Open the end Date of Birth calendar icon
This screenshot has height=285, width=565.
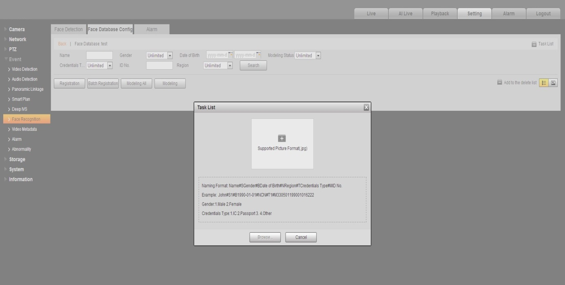pyautogui.click(x=258, y=55)
